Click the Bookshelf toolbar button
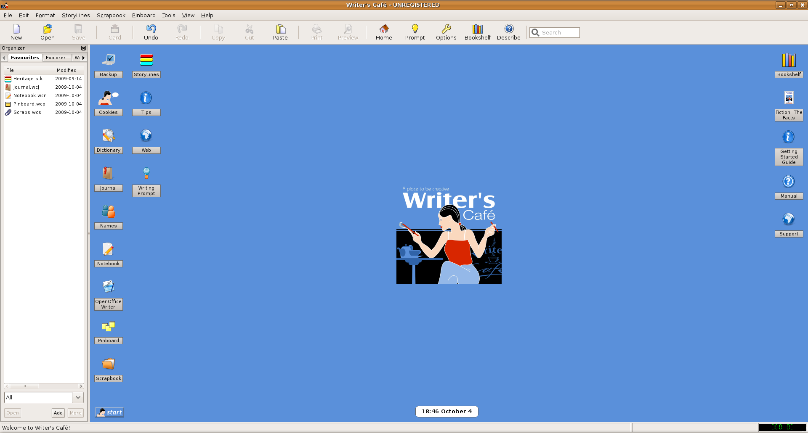The height and width of the screenshot is (433, 808). (x=477, y=32)
